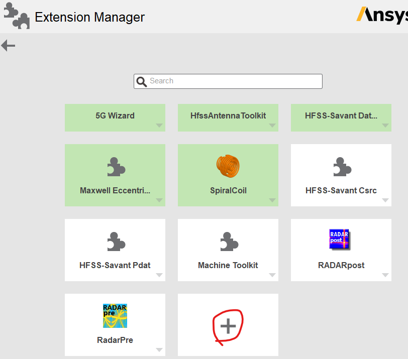The height and width of the screenshot is (359, 408).
Task: Click the HFSS-Savant Pdat puzzle icon
Action: pyautogui.click(x=116, y=242)
